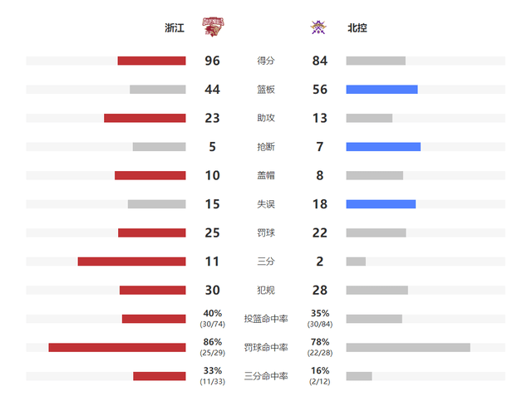Screen dimensions: 532x401
Task: Click the Beikong team logo icon
Action: [x=318, y=28]
